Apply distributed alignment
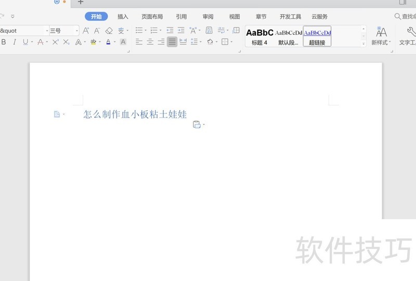Screen dimensions: 416x281 183,42
